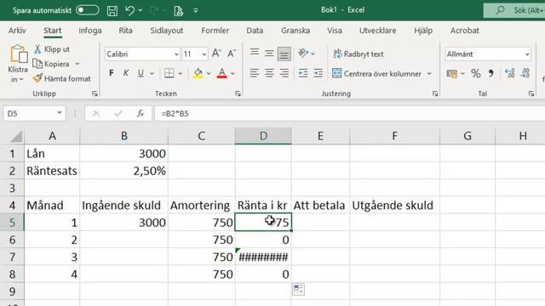This screenshot has height=306, width=545.
Task: Toggle italic K formatting
Action: click(126, 73)
